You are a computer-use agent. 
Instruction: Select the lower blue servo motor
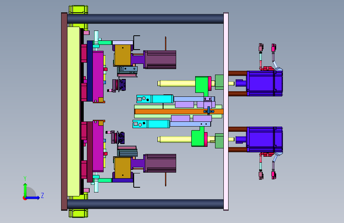click(265, 139)
